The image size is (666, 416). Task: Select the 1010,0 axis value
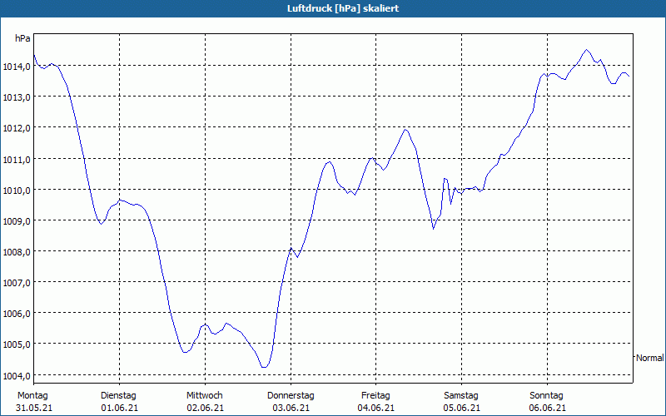(x=17, y=191)
